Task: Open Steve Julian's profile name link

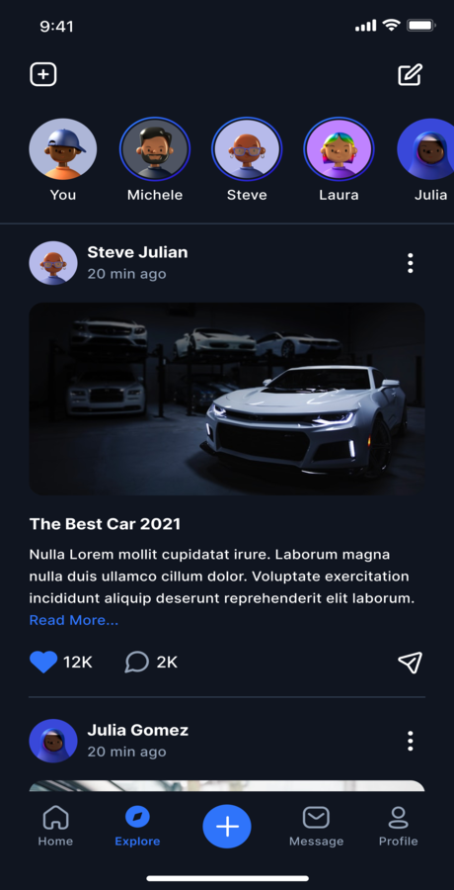Action: 138,252
